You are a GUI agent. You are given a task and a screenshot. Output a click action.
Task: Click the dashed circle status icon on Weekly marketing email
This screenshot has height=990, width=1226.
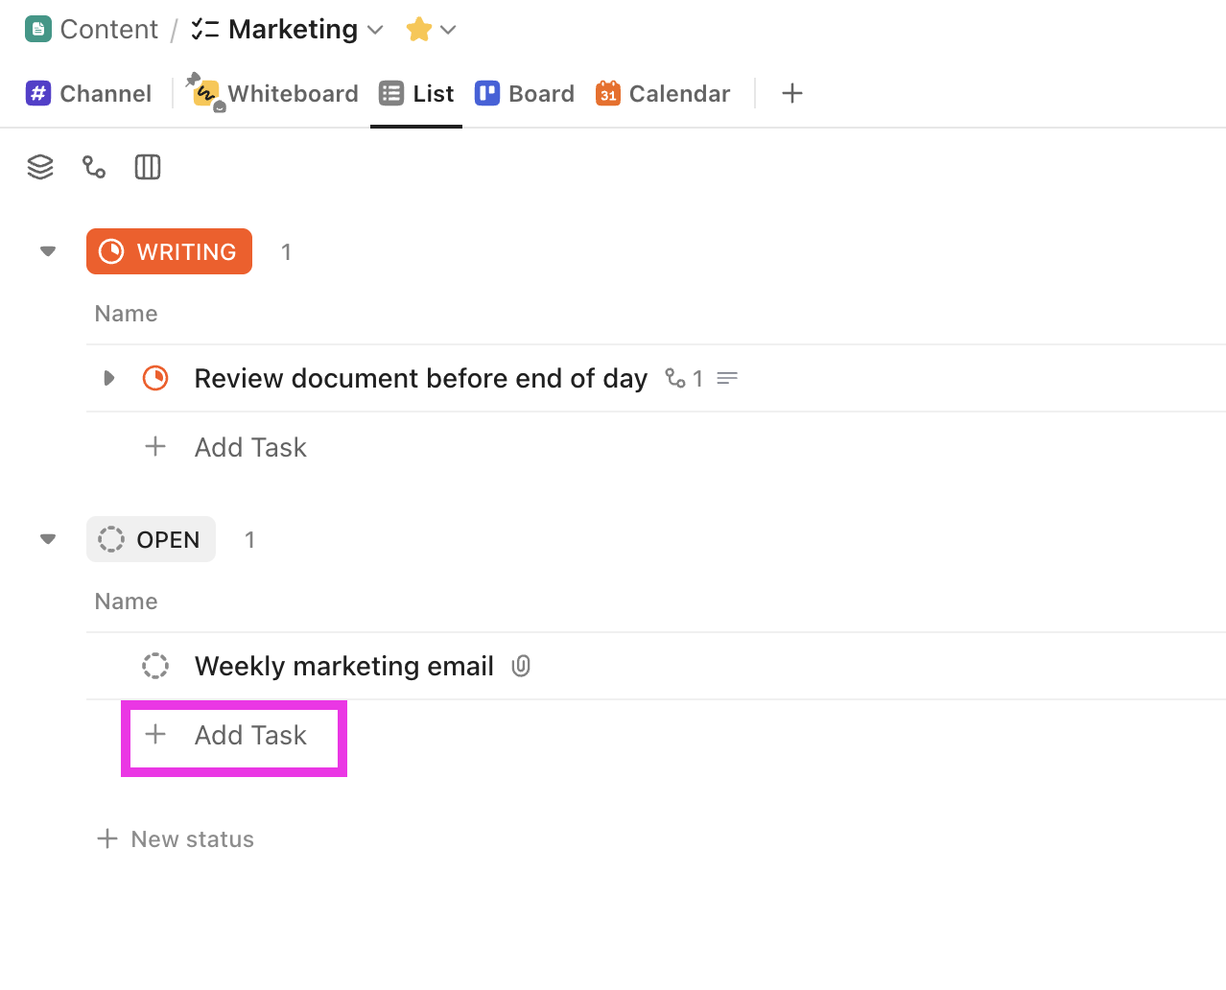(x=155, y=665)
